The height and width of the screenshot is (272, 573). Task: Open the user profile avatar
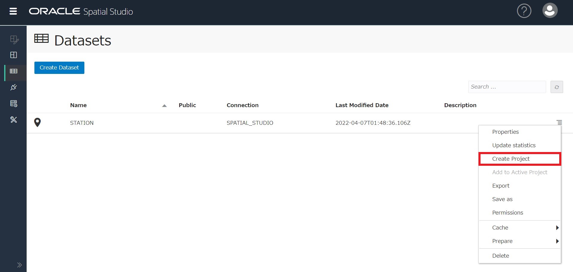tap(550, 11)
